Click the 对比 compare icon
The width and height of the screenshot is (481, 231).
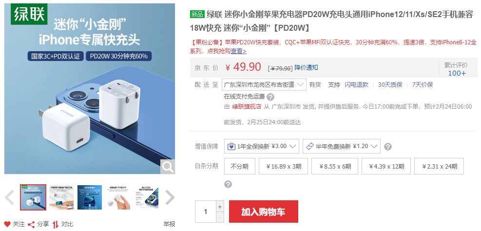56,224
